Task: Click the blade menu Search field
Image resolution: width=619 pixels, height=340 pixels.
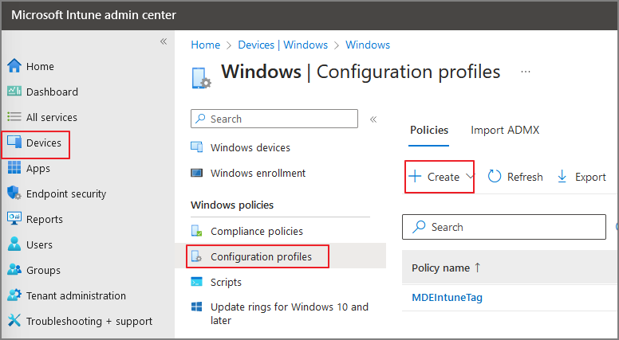Action: point(274,119)
